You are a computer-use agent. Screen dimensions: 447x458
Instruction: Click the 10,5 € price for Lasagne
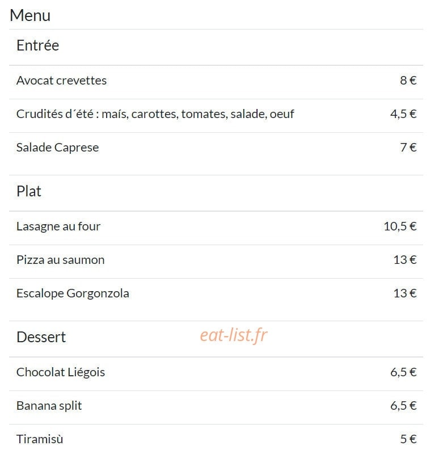tap(400, 226)
